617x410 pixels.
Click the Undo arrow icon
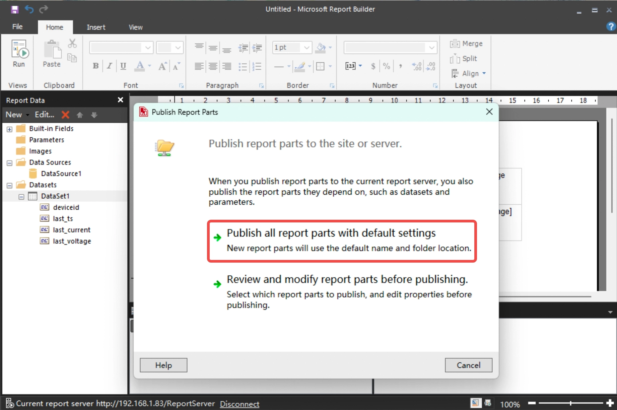pyautogui.click(x=29, y=9)
